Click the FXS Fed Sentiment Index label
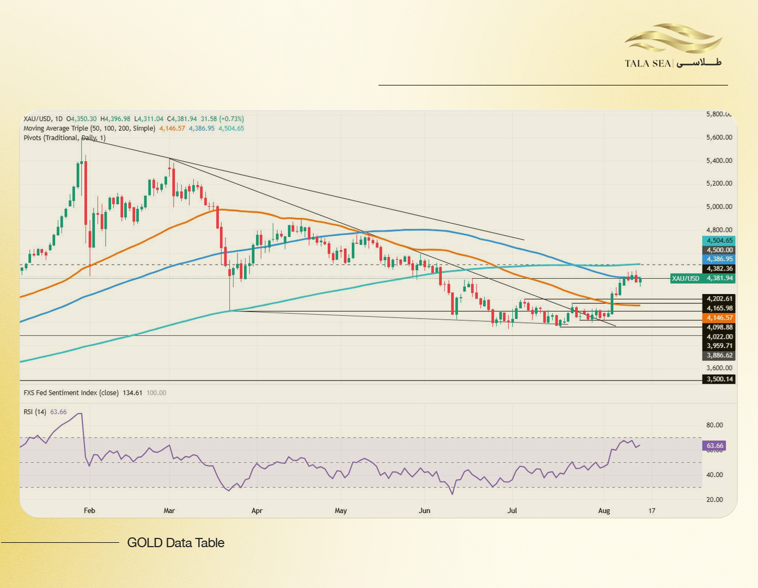Screen dimensions: 758x588 click(x=71, y=393)
